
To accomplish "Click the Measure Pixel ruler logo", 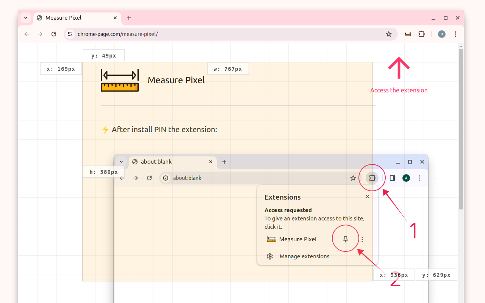I will [120, 80].
